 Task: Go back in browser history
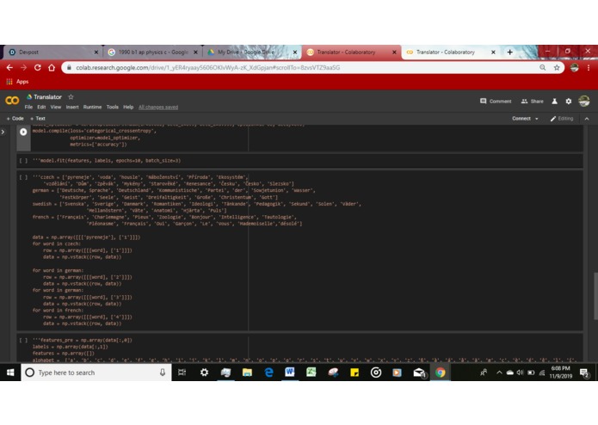(x=9, y=67)
